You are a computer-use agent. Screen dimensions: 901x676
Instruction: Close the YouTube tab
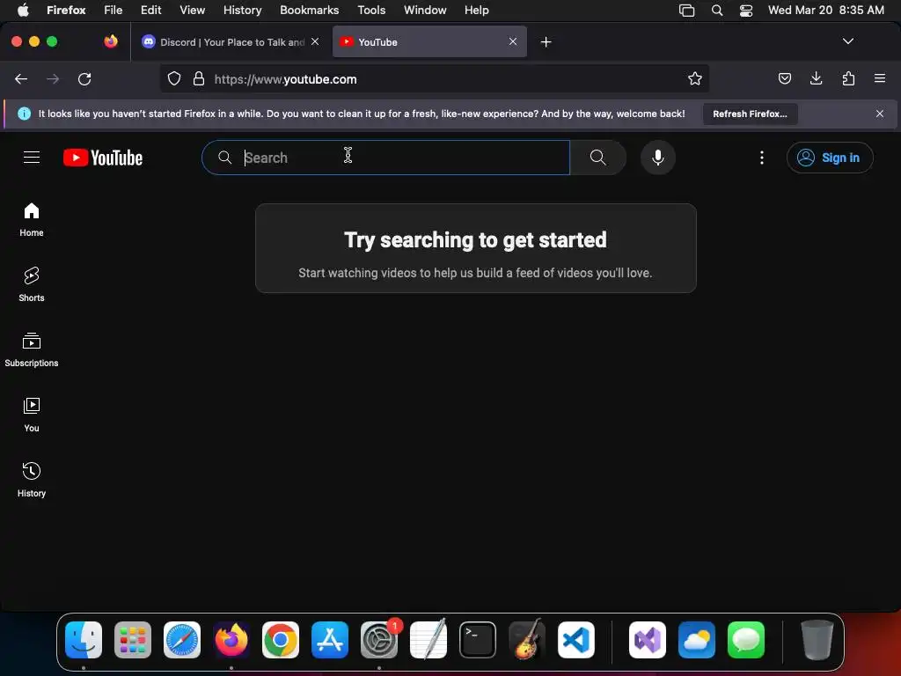point(513,41)
